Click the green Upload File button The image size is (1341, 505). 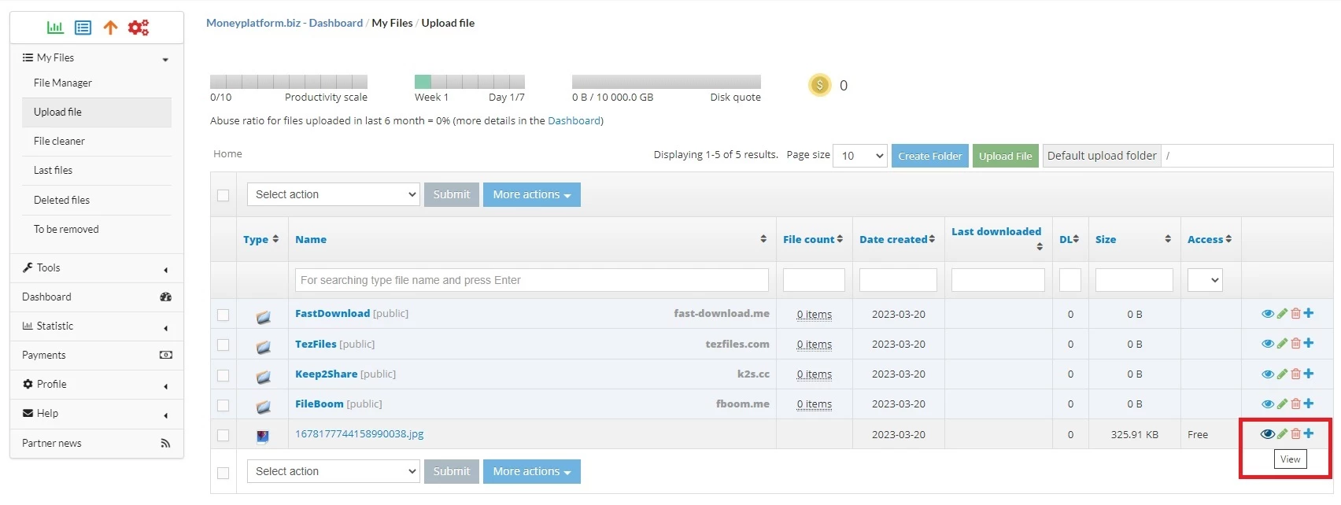[1006, 156]
